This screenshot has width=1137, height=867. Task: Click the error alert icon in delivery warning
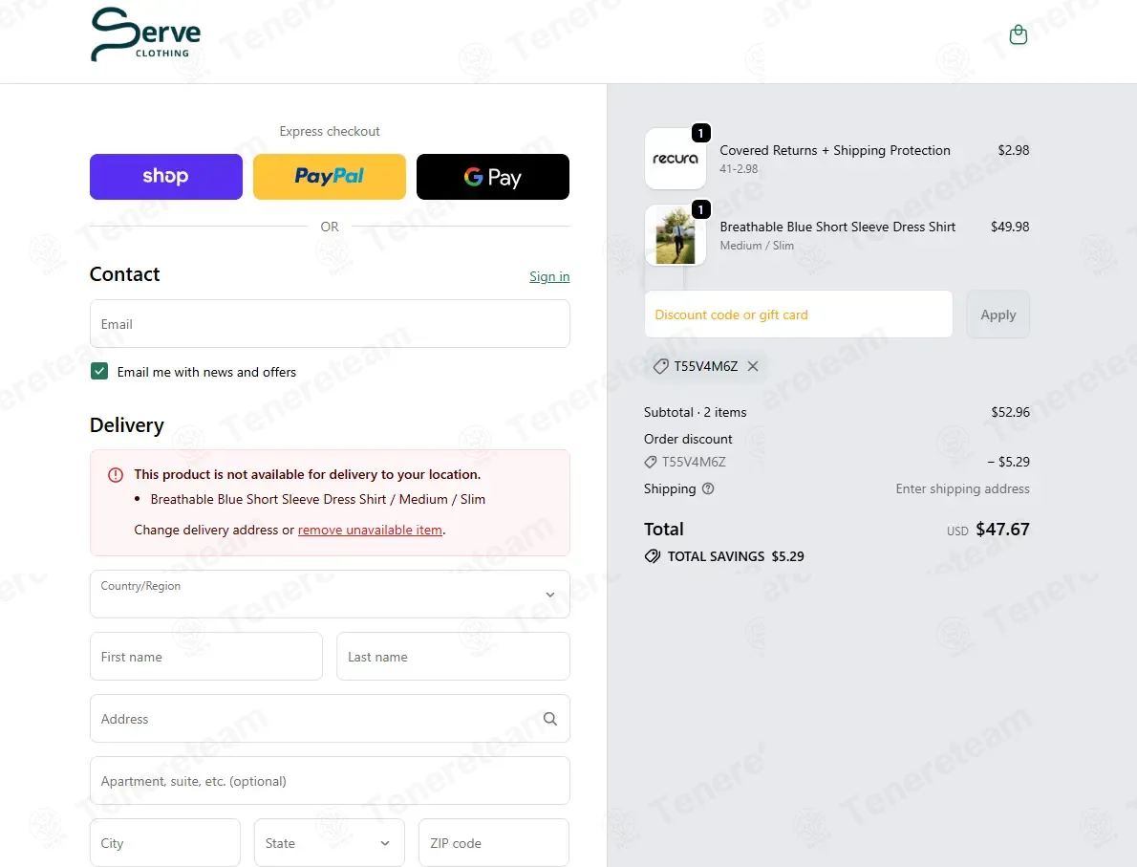(x=116, y=475)
